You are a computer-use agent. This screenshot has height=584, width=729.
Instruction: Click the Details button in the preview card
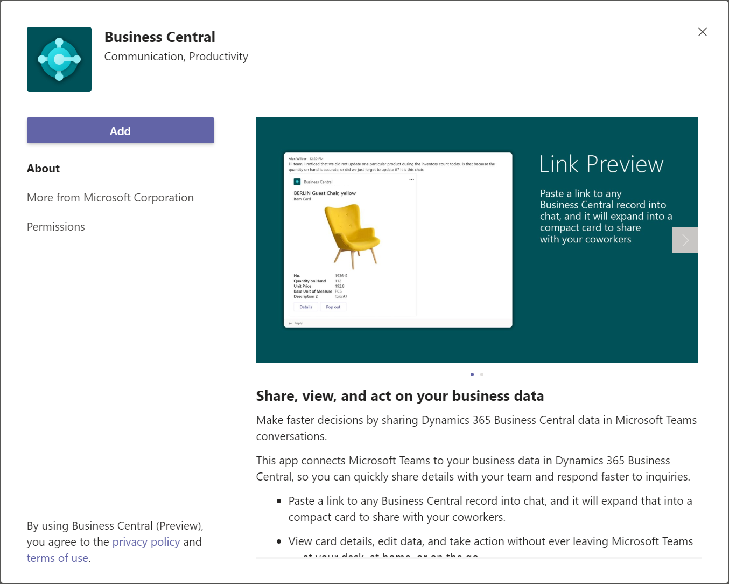[x=305, y=307]
